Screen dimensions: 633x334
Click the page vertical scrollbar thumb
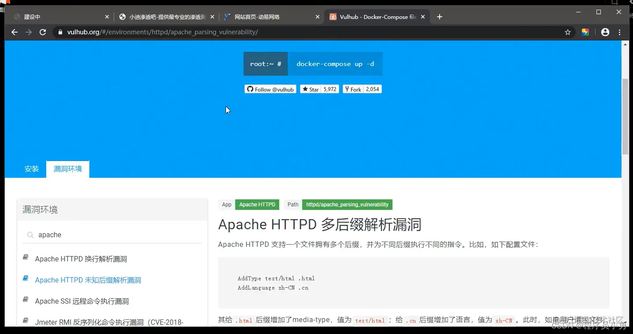pyautogui.click(x=625, y=117)
